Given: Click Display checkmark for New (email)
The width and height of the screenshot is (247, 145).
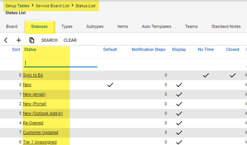Looking at the screenshot, I should [x=179, y=94].
